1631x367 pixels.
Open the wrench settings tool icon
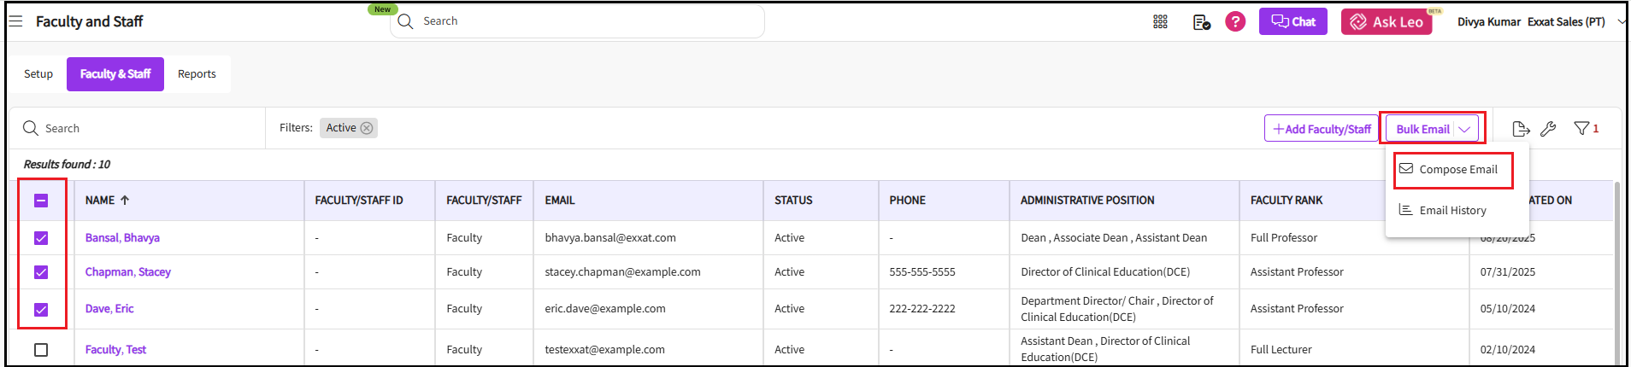tap(1548, 129)
